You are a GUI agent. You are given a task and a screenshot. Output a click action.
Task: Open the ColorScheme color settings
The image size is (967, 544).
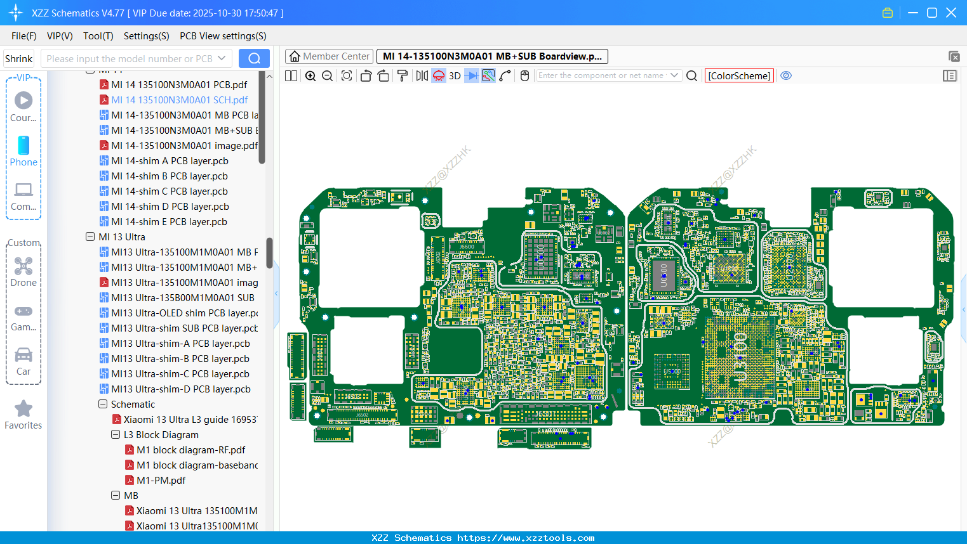(x=739, y=75)
